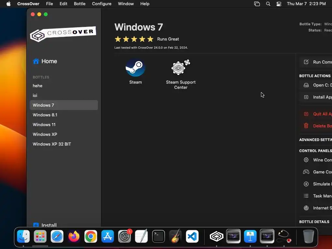Open the Help menu
This screenshot has height=249, width=332.
point(145,4)
